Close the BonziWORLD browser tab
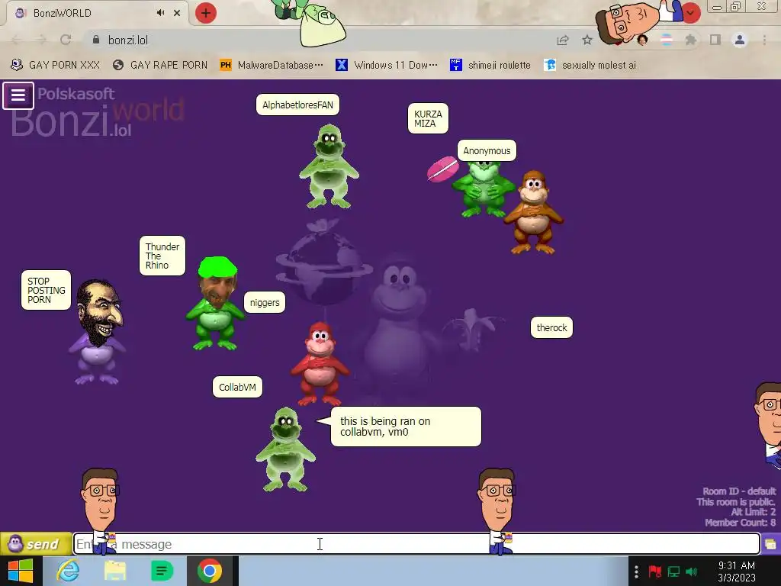This screenshot has height=586, width=781. coord(177,13)
